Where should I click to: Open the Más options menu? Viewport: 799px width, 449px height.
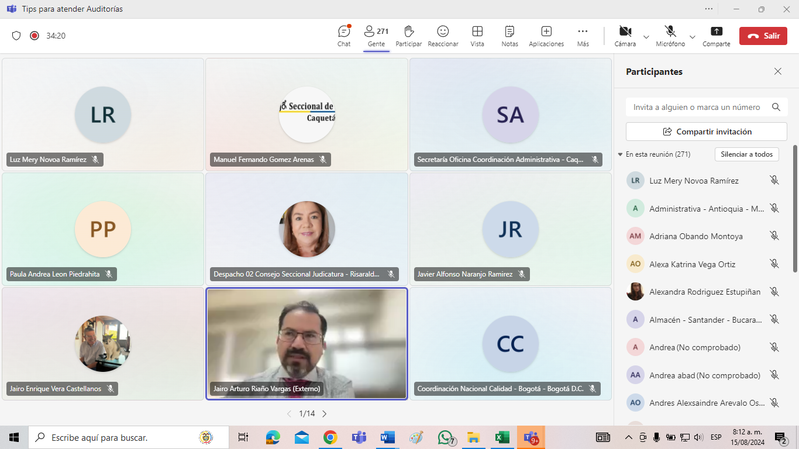[x=583, y=36]
